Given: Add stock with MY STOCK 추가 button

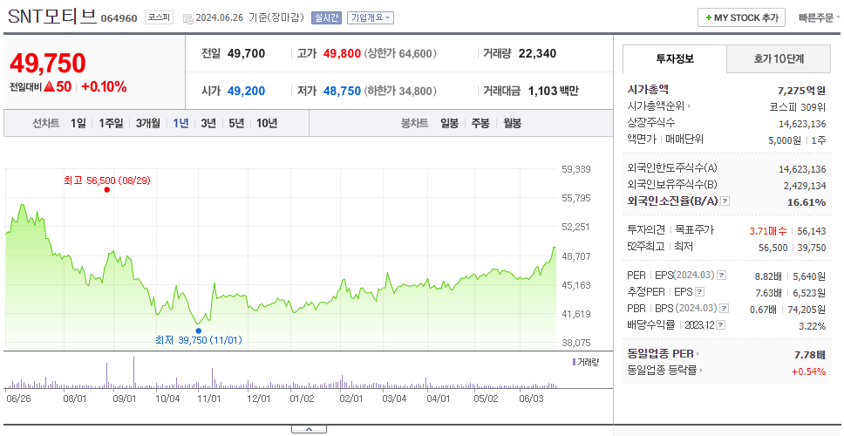Looking at the screenshot, I should tap(742, 17).
